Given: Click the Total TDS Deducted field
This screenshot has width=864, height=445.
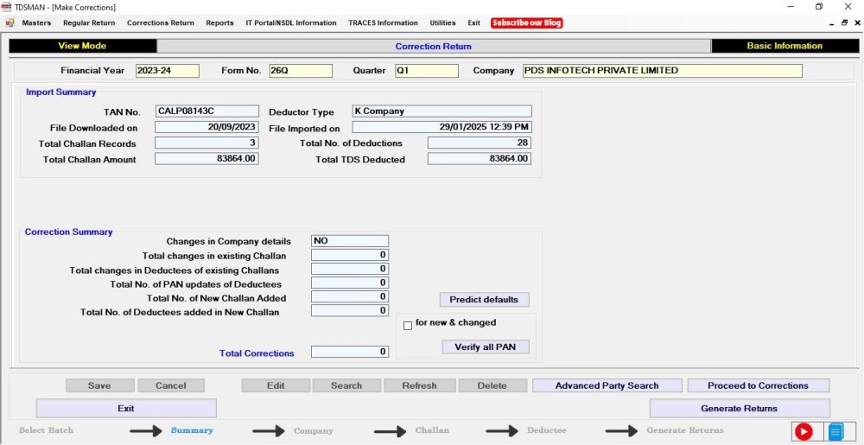Looking at the screenshot, I should click(x=480, y=159).
